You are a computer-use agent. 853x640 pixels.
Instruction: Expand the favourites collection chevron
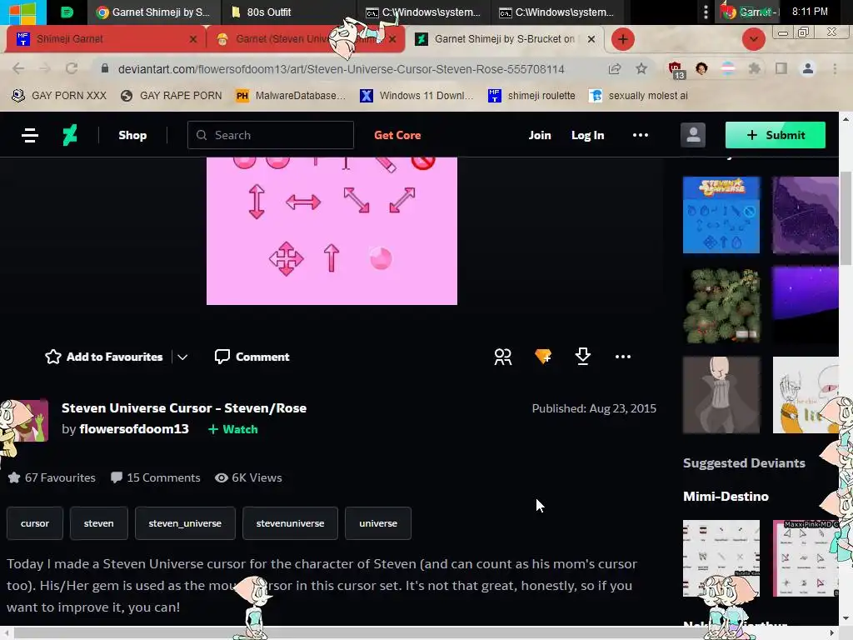point(182,357)
